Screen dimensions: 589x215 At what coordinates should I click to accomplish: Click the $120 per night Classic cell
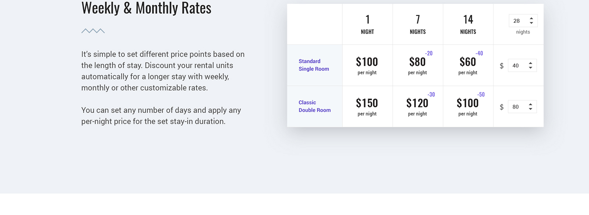point(418,107)
